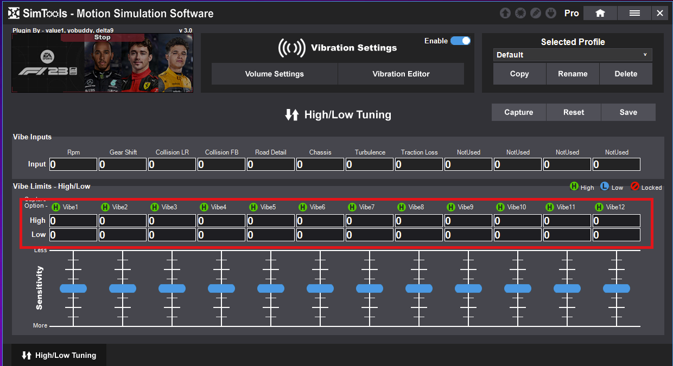Click the red Locked legend icon
This screenshot has height=366, width=673.
(x=635, y=187)
